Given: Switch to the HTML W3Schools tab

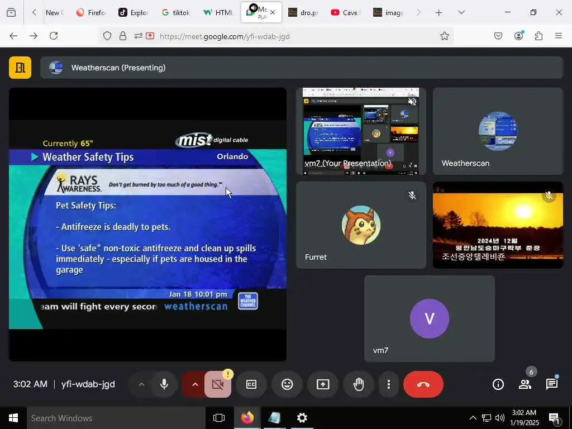Looking at the screenshot, I should (x=218, y=13).
